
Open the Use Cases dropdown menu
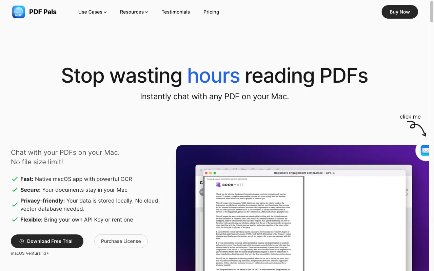92,12
